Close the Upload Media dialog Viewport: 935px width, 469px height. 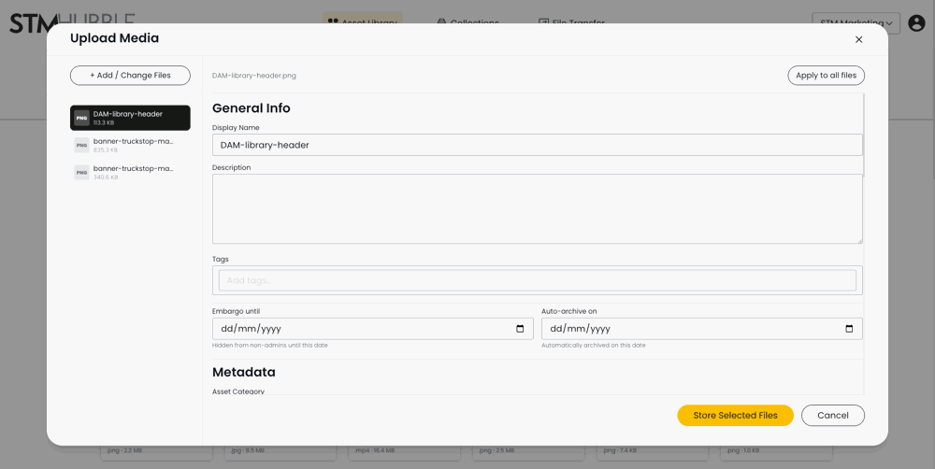[858, 39]
